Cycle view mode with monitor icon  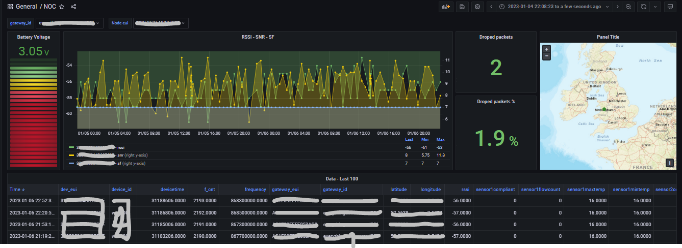[670, 7]
